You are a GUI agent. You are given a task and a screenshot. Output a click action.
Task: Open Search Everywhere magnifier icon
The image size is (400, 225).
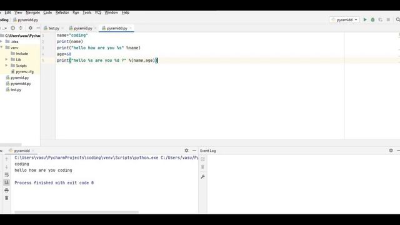point(397,19)
